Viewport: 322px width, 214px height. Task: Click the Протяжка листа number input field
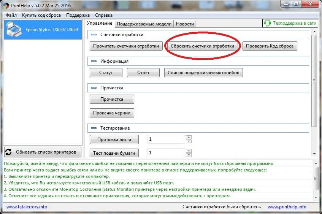166,139
